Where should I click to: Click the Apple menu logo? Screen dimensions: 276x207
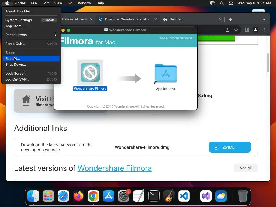[x=7, y=3]
